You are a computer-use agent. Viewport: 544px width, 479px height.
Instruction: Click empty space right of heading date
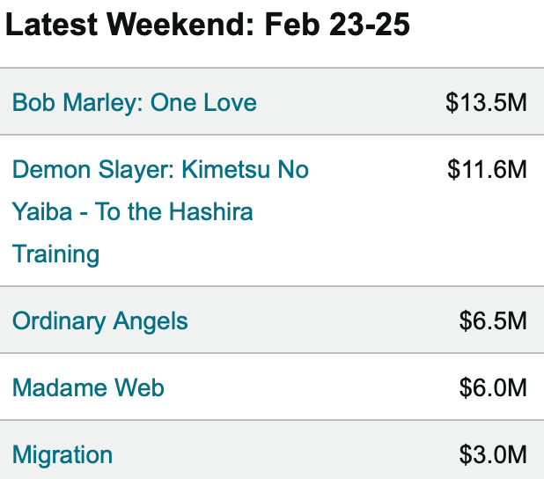(477, 25)
